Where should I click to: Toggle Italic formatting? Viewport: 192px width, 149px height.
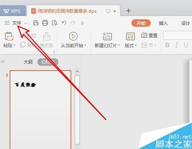click(177, 45)
